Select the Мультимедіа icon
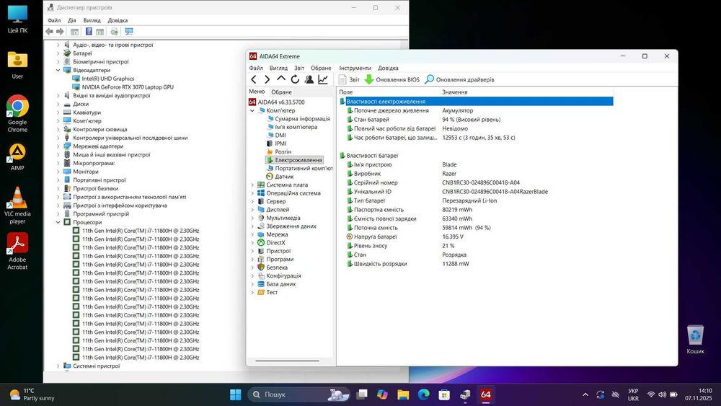Image resolution: width=721 pixels, height=406 pixels. pos(261,218)
